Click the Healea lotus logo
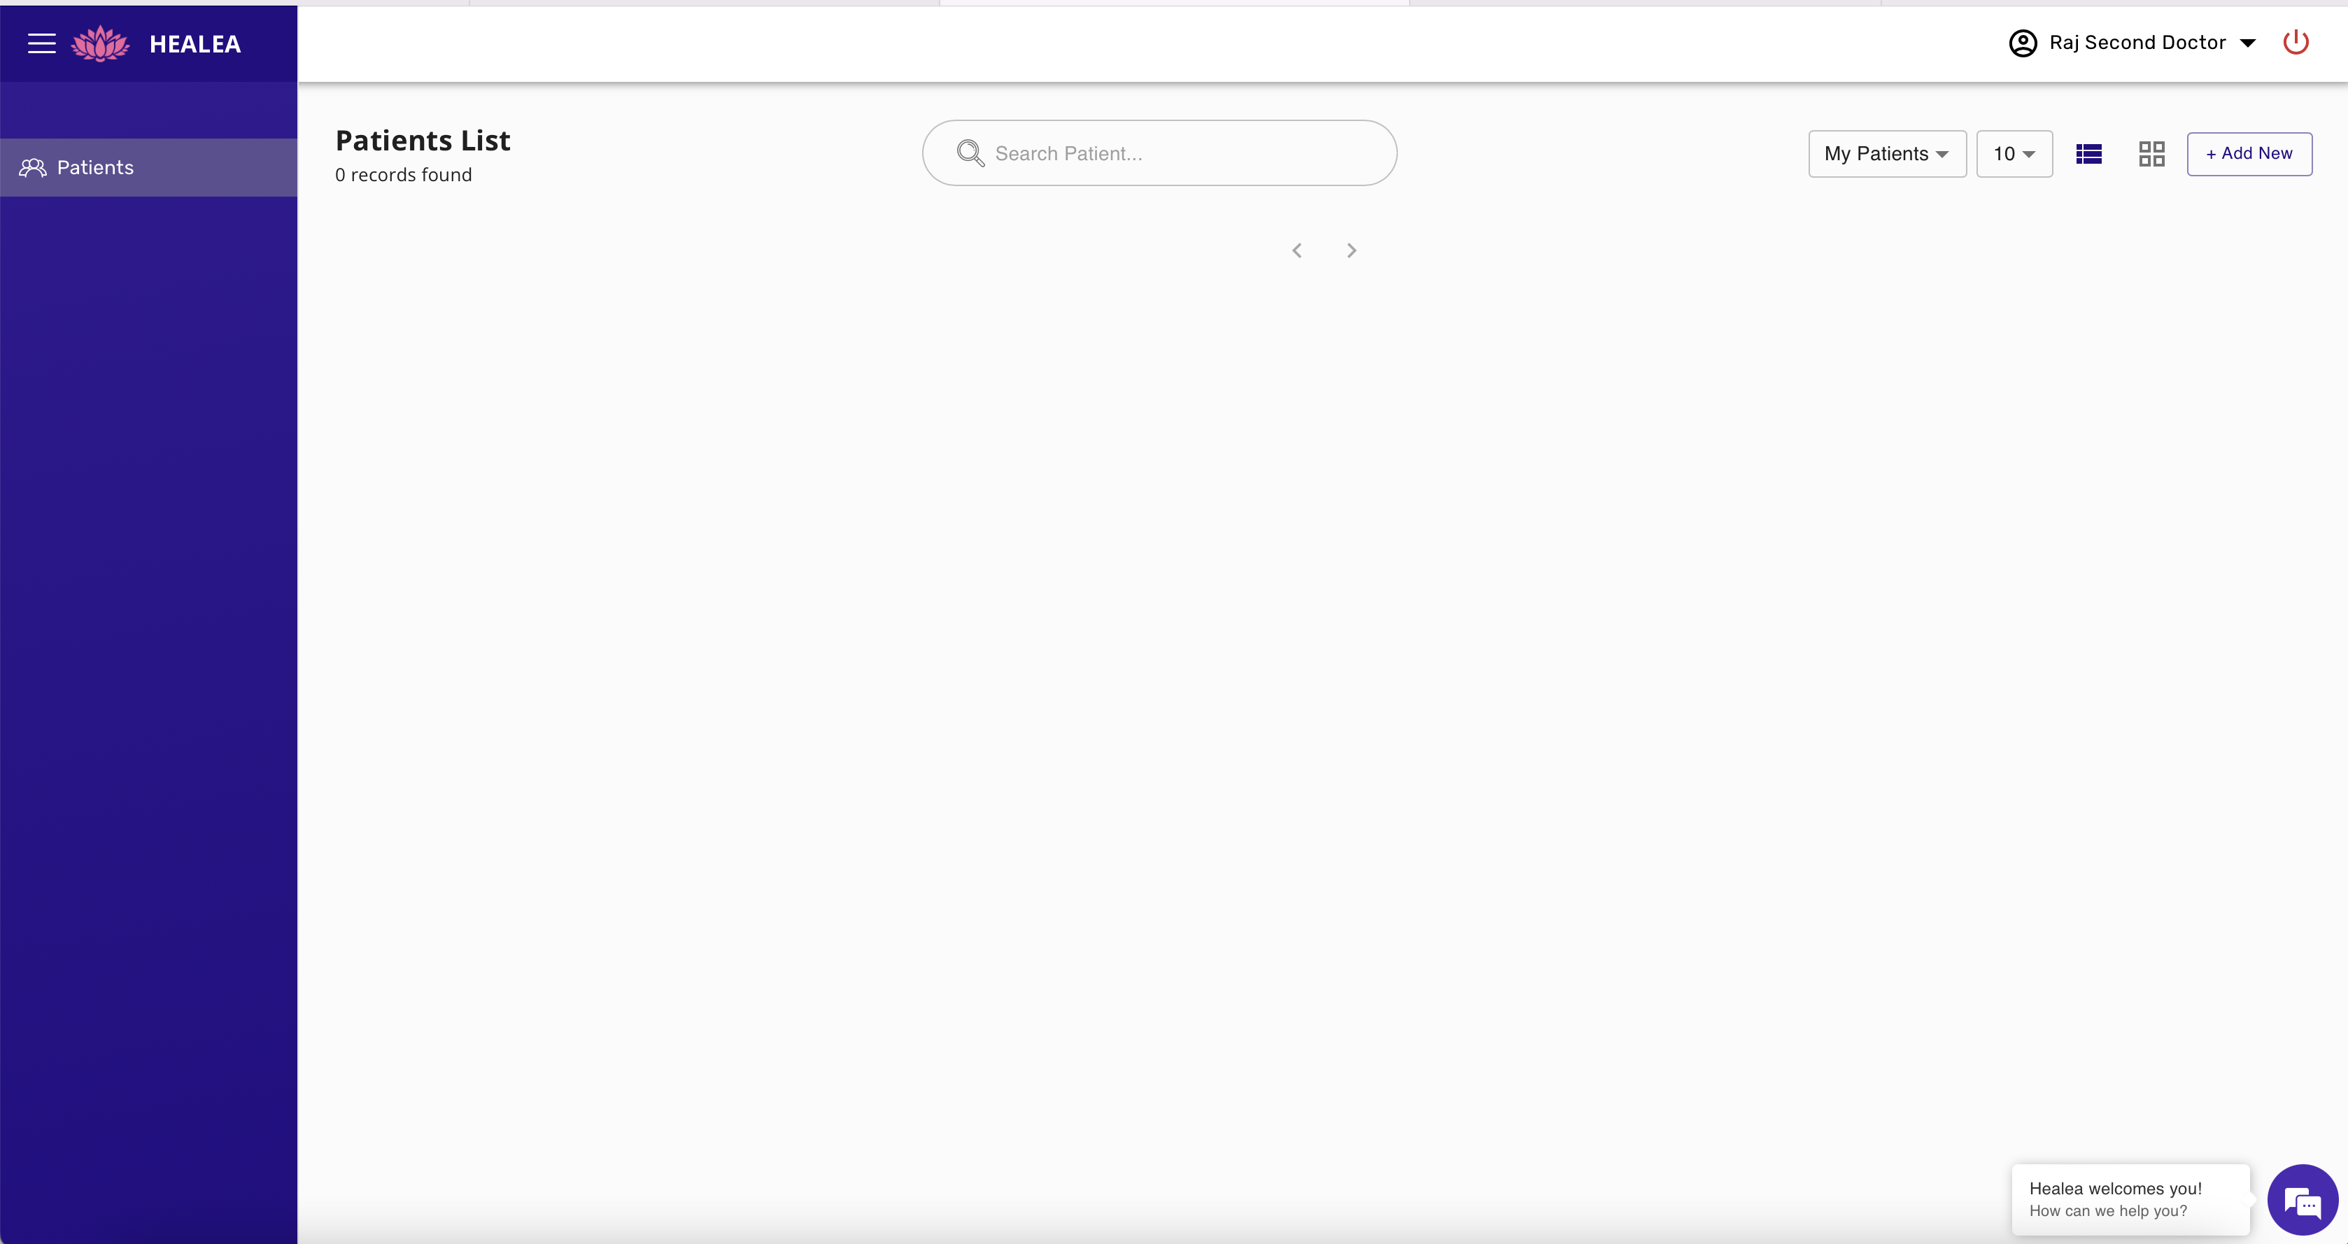The image size is (2348, 1244). click(100, 44)
